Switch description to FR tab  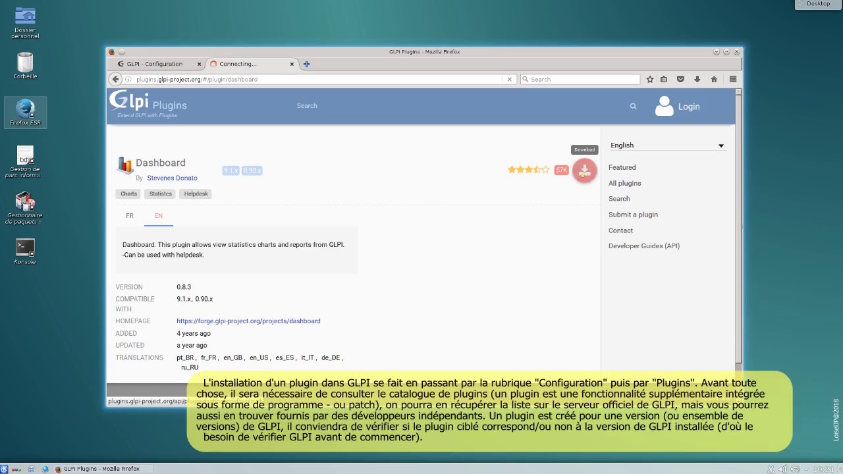tap(130, 216)
